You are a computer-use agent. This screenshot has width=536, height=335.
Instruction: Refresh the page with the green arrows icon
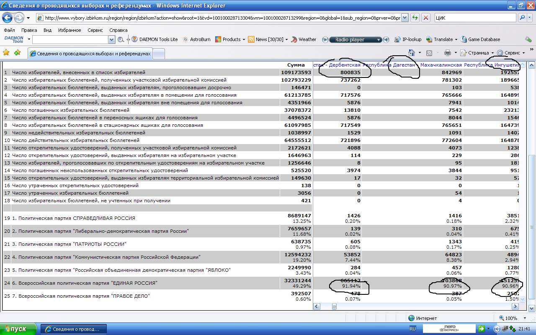click(415, 18)
